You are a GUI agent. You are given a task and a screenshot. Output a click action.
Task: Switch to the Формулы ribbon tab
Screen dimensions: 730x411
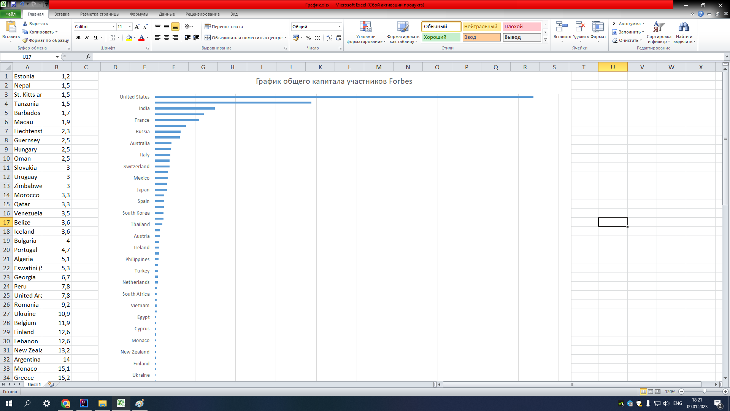[139, 14]
